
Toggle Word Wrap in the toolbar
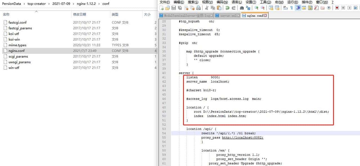[285, 8]
